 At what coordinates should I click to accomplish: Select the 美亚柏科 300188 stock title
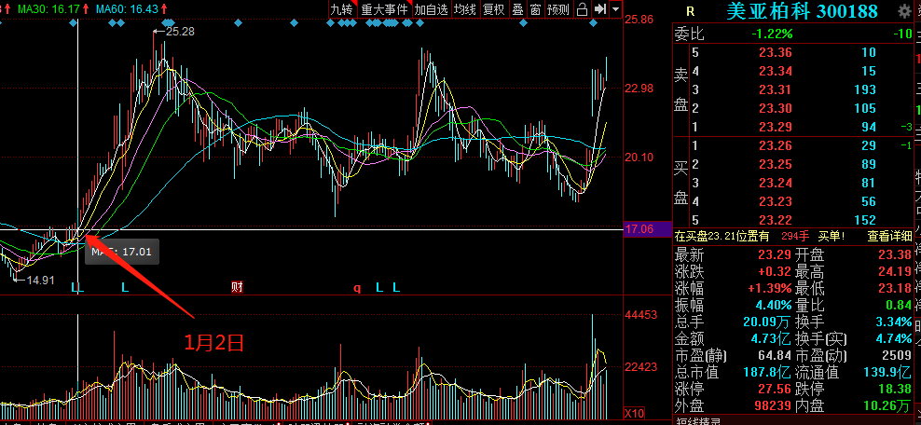(803, 10)
